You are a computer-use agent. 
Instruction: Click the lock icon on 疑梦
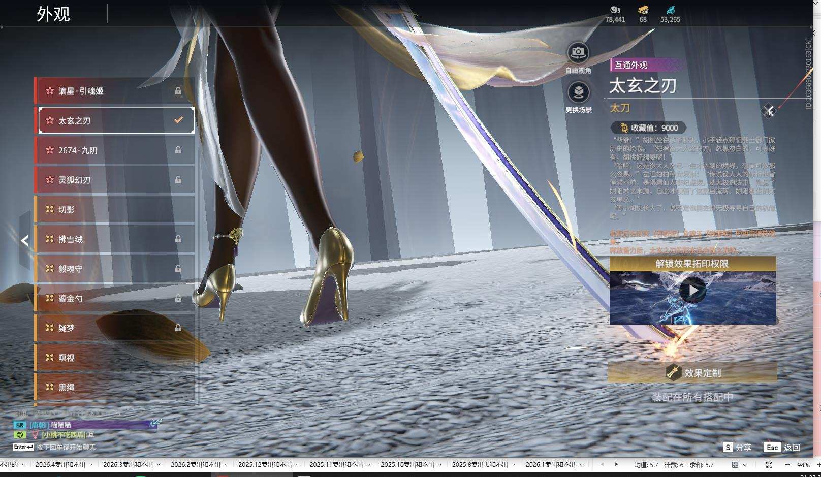point(178,328)
